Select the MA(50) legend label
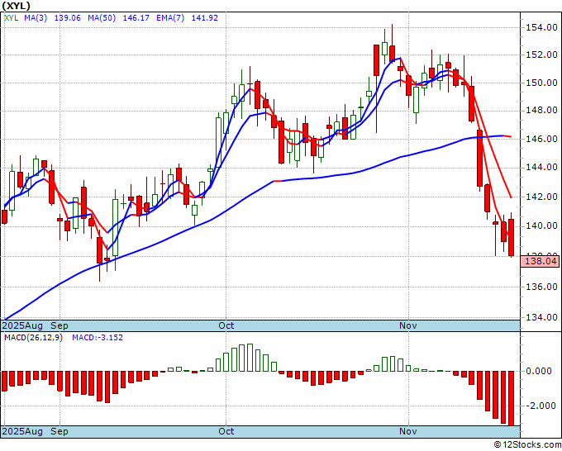 tap(102, 17)
